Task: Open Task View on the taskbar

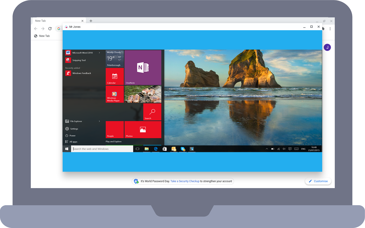Action: pyautogui.click(x=137, y=148)
